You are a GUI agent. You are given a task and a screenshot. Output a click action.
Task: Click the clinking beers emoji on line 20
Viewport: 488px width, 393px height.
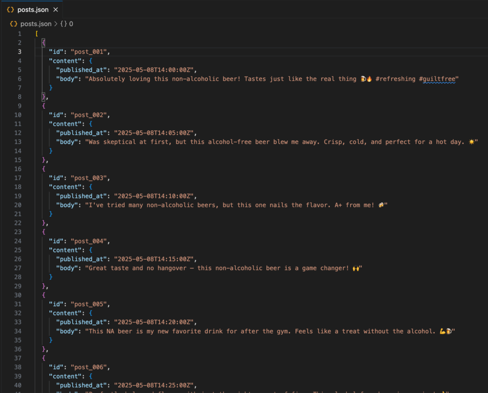381,205
